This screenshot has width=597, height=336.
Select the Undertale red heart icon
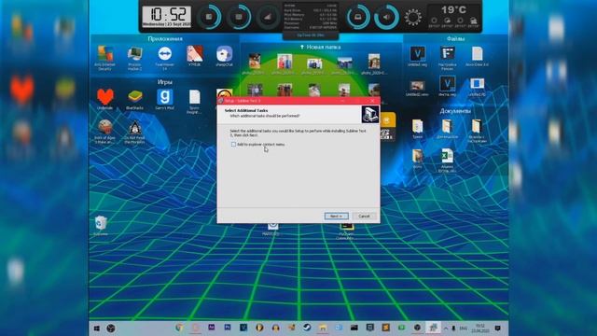click(105, 99)
